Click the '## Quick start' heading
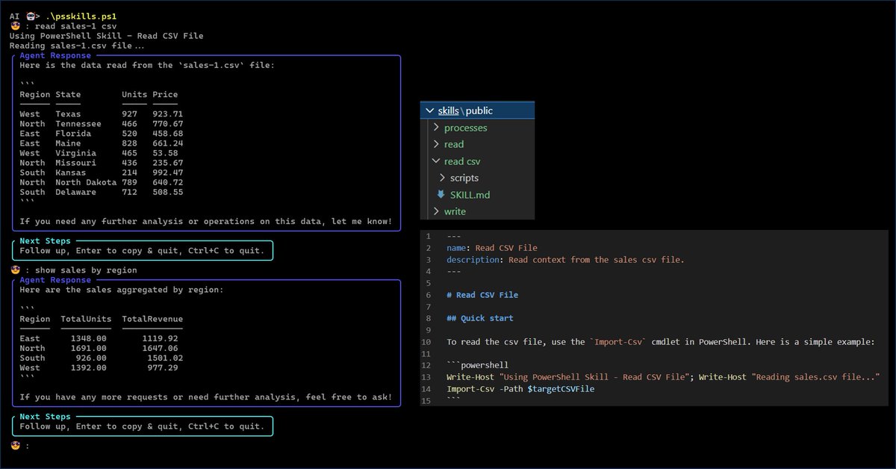 480,318
